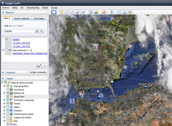Switch to the Cómo llegar tab

[x=39, y=18]
